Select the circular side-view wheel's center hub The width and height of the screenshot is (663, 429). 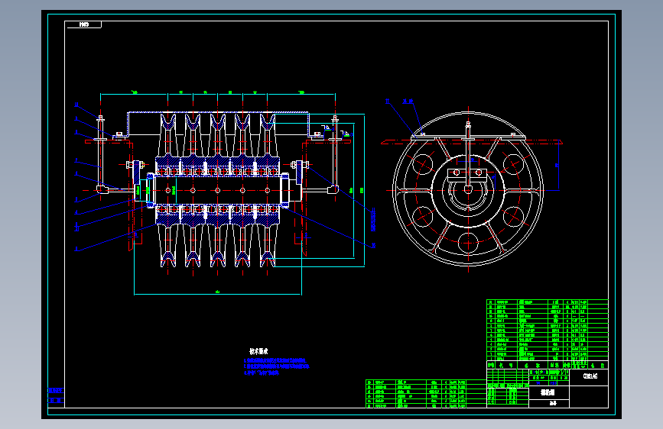tap(468, 190)
